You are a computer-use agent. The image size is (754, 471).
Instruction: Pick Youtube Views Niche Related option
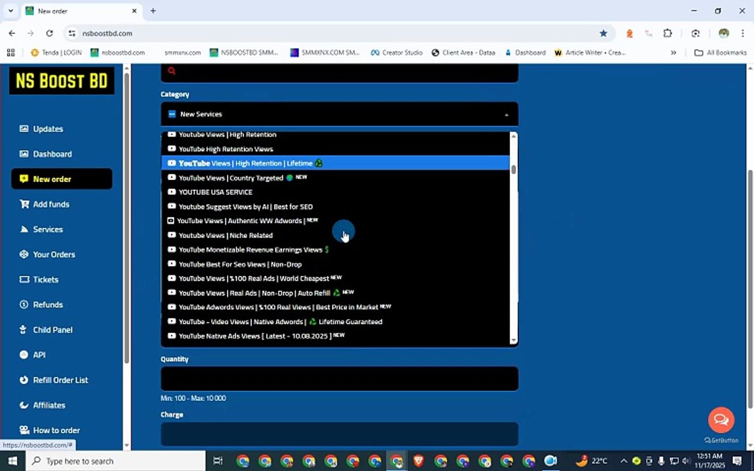pos(336,235)
